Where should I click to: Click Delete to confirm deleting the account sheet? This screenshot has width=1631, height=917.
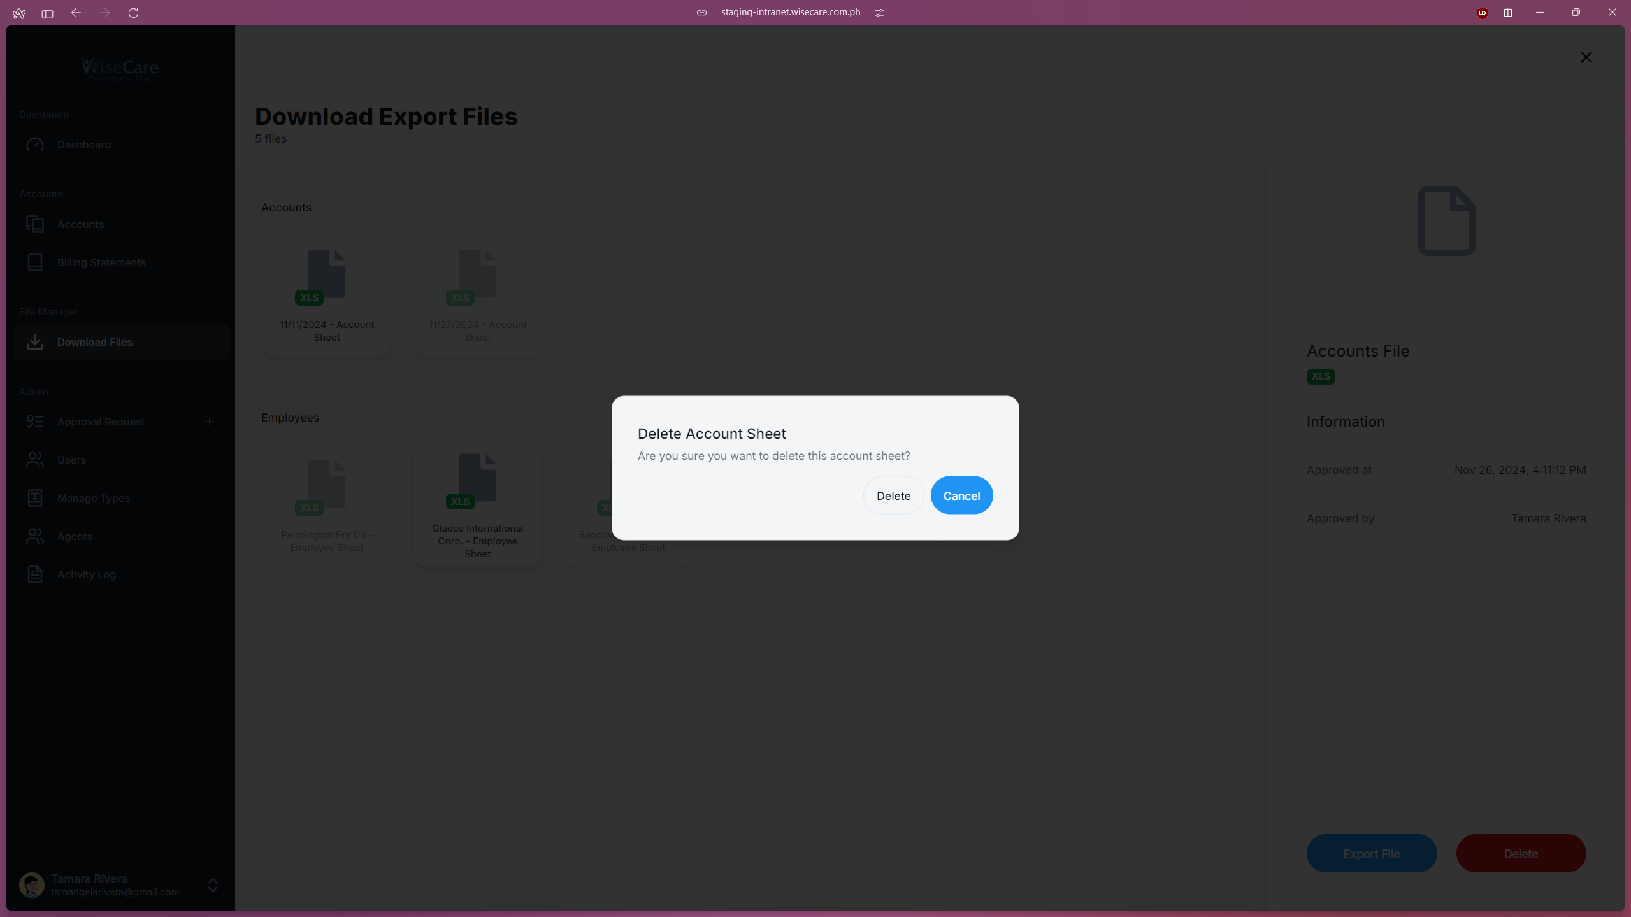point(893,495)
